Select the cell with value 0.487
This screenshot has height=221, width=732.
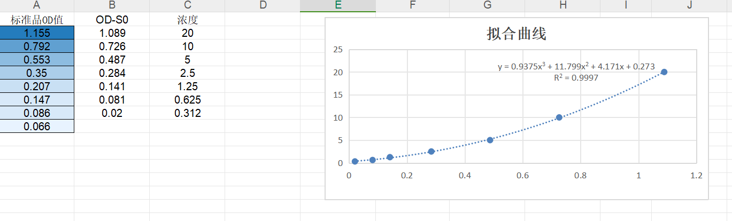(x=112, y=60)
